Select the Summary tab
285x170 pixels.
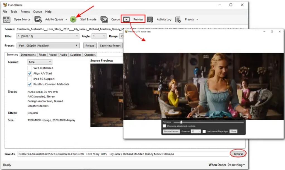point(12,55)
